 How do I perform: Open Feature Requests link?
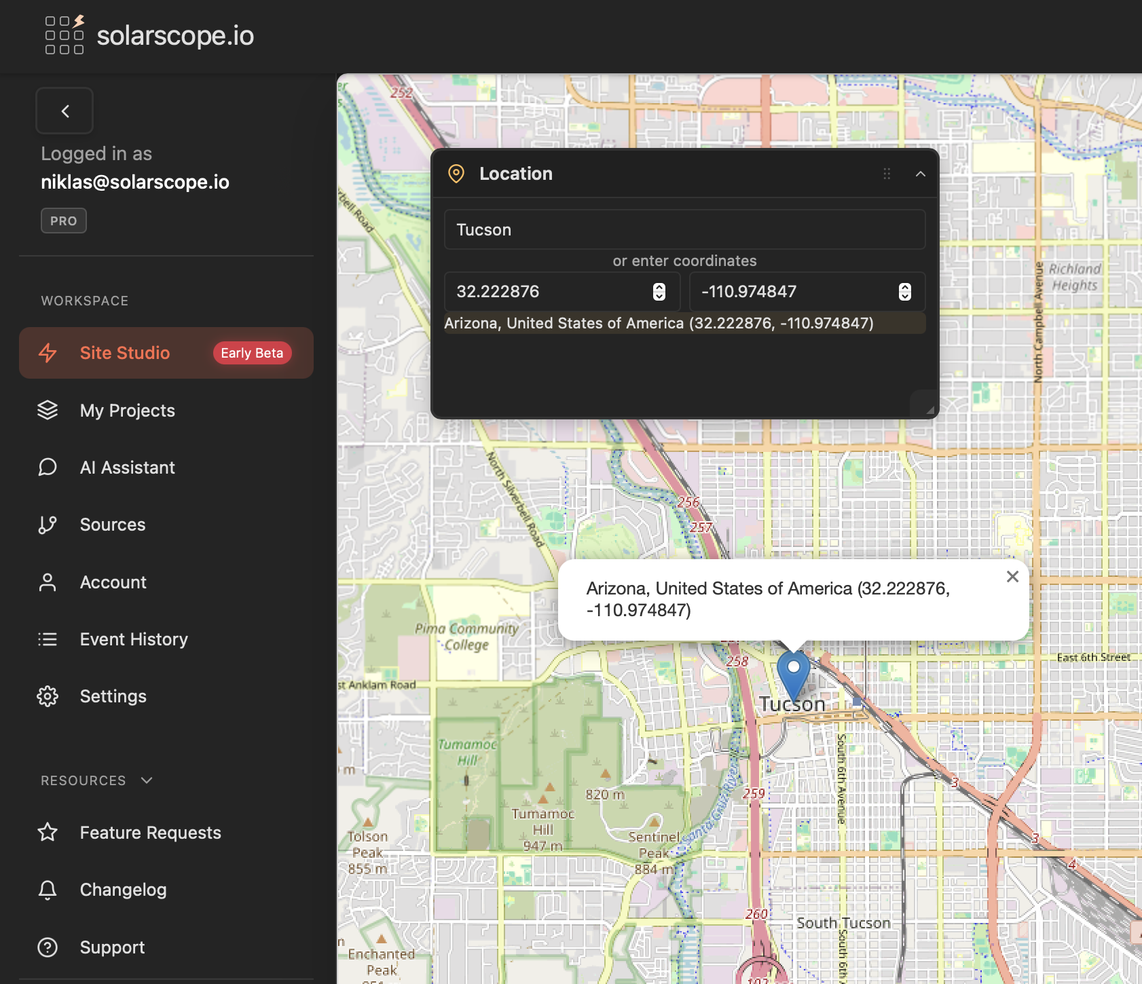click(x=150, y=833)
